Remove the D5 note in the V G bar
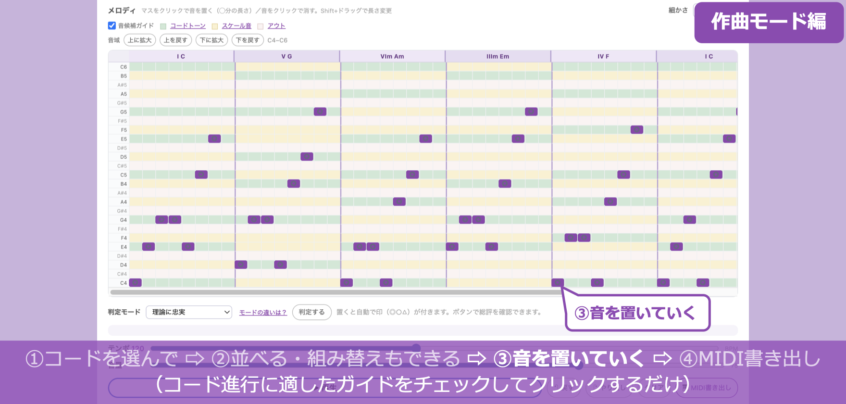 [307, 156]
